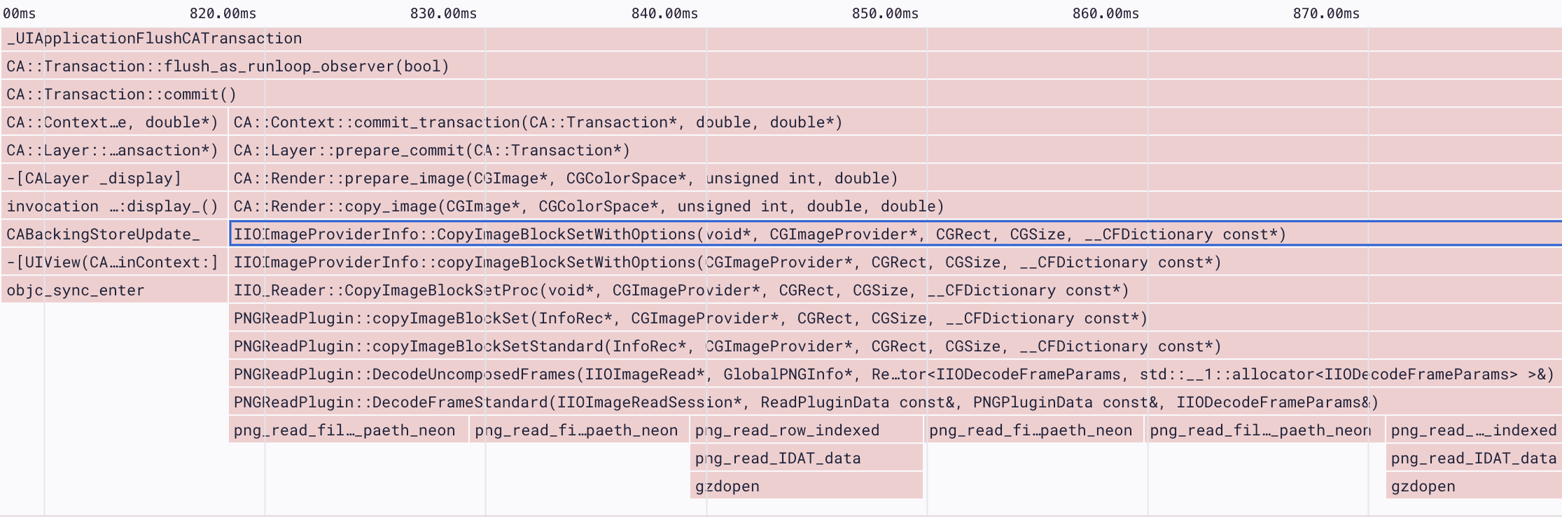
Task: Select the CA::Transaction::commit() frame
Action: pyautogui.click(x=122, y=94)
